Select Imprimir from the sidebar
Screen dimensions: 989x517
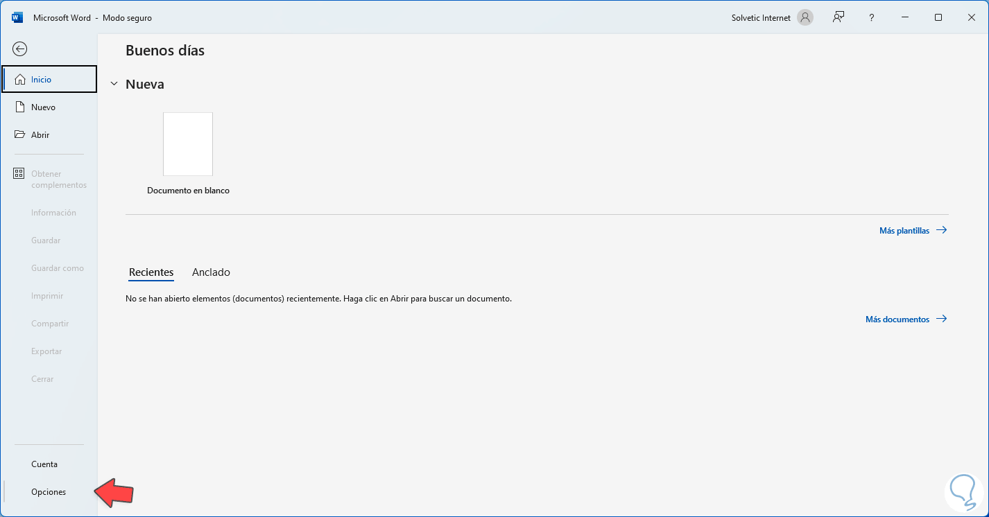(x=46, y=295)
